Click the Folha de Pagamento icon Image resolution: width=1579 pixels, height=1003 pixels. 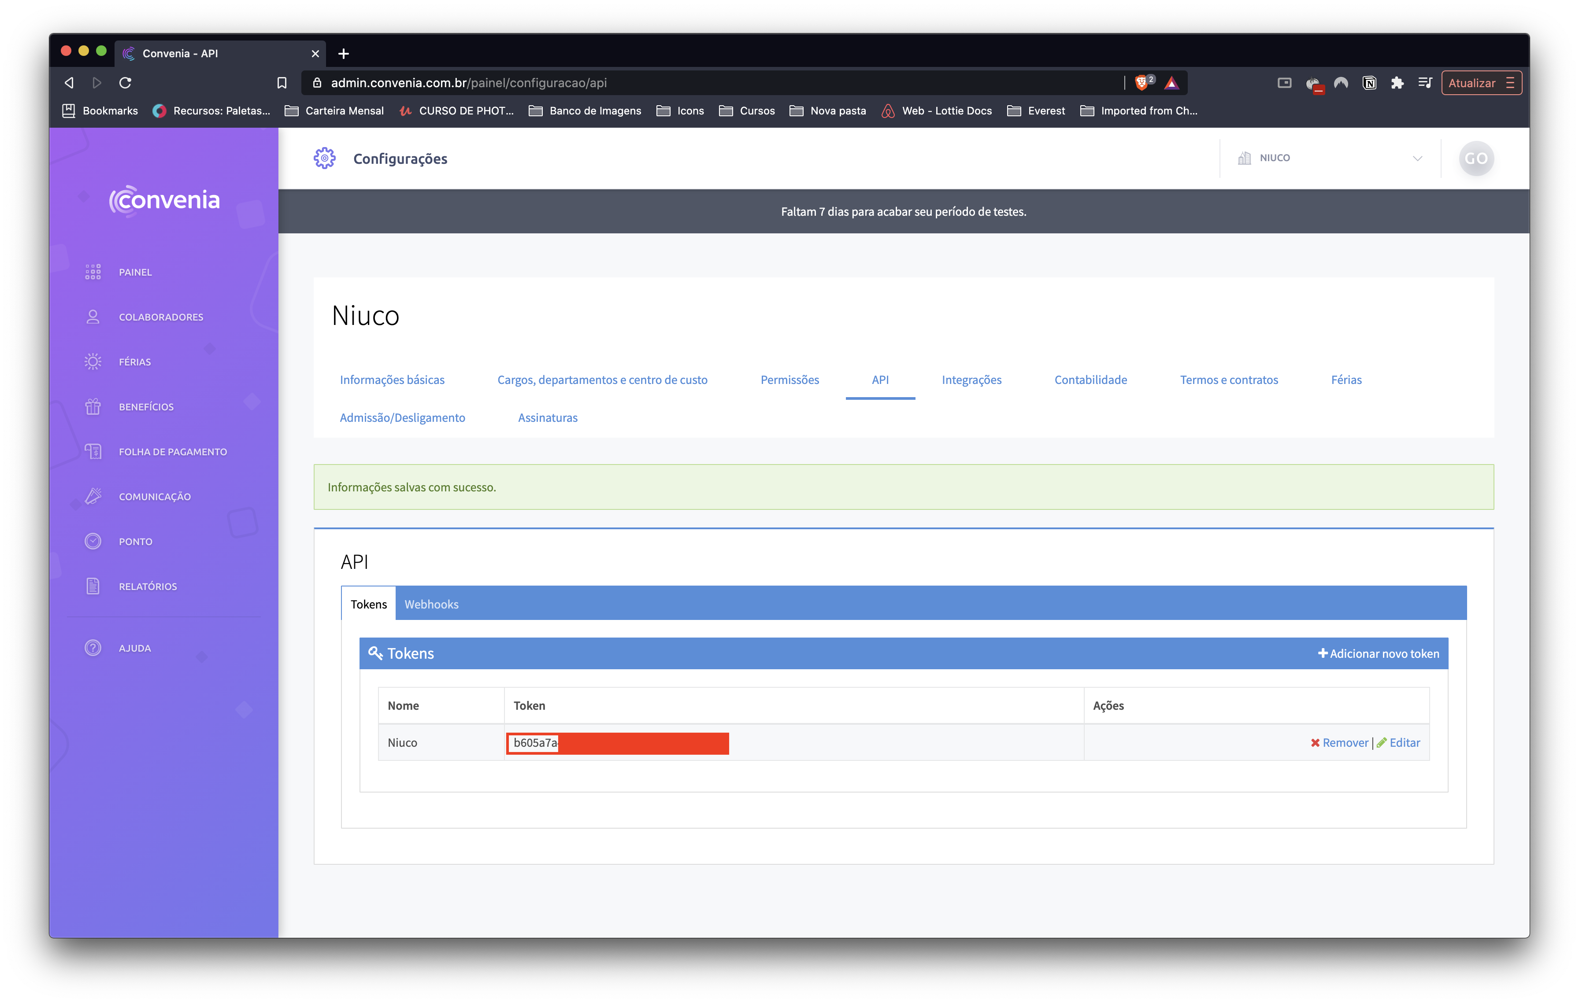pos(93,451)
